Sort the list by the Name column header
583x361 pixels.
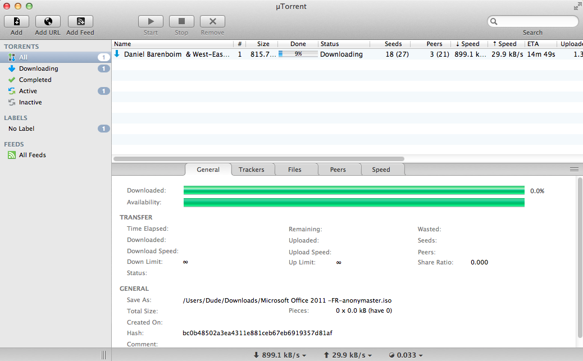(x=173, y=44)
